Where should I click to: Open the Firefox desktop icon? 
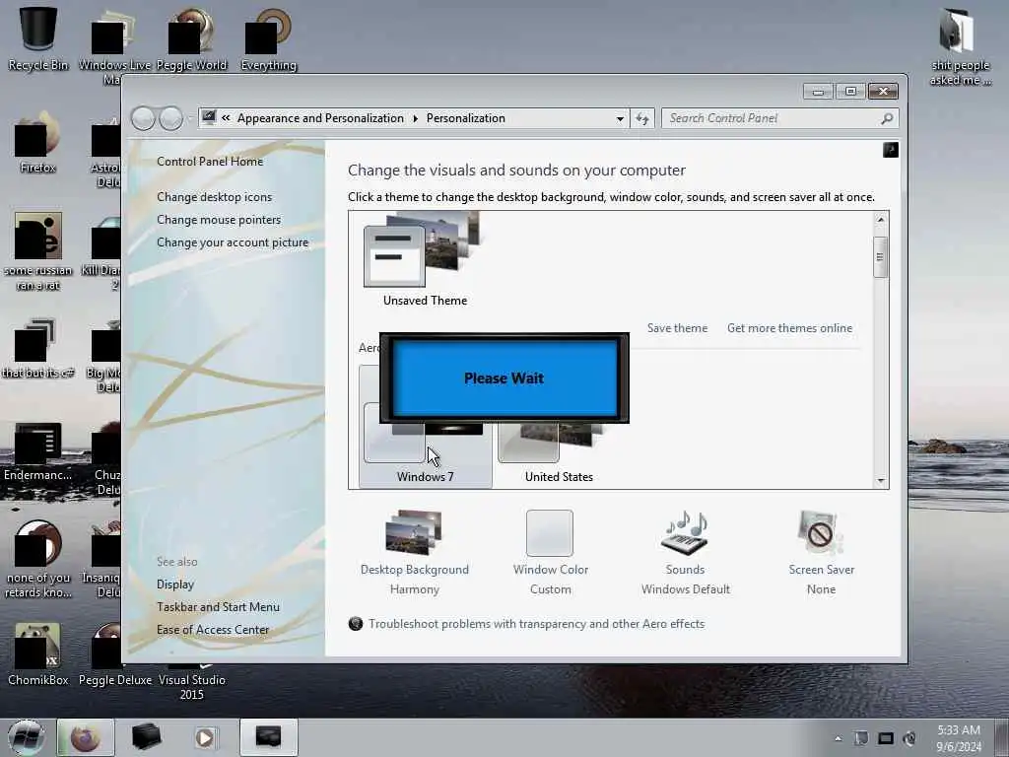click(x=38, y=143)
